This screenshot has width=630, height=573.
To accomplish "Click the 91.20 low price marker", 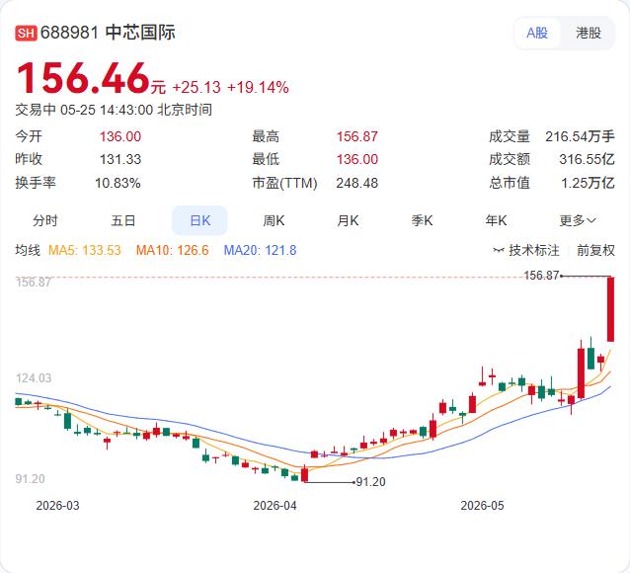I will tap(371, 482).
